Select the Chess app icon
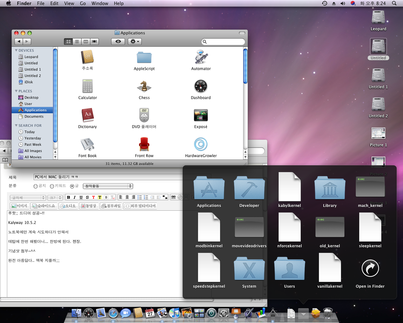This screenshot has width=403, height=323. pos(144,86)
